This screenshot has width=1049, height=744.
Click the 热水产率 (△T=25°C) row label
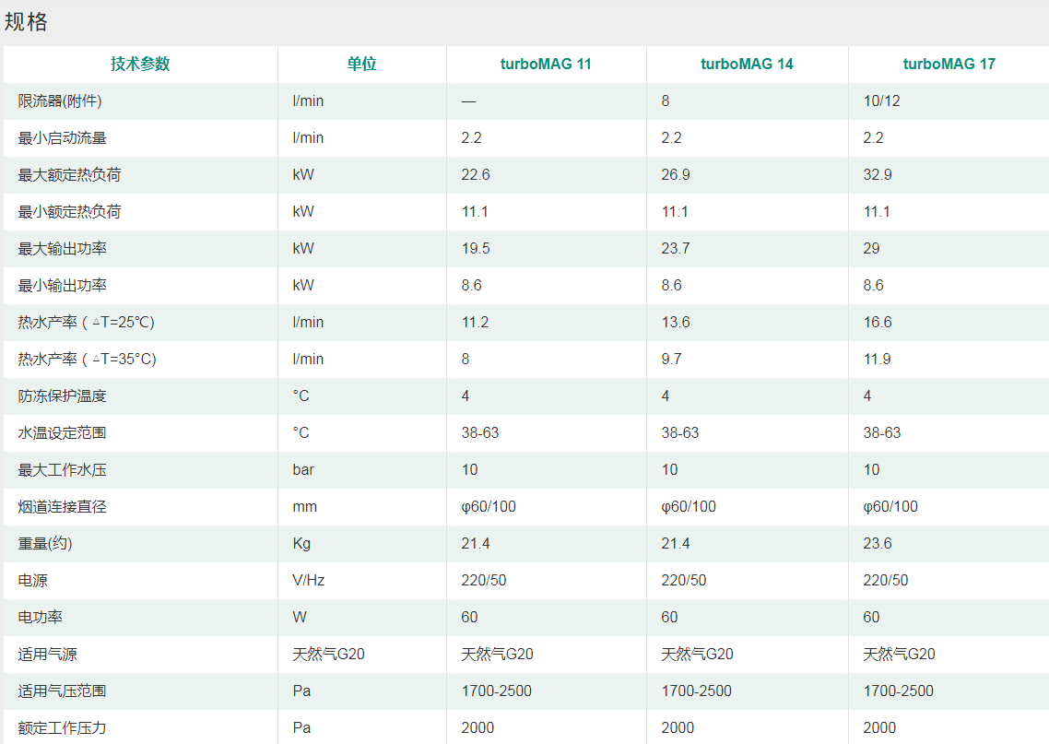pyautogui.click(x=87, y=322)
